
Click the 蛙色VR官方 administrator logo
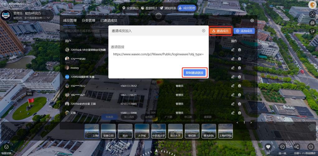(6, 15)
